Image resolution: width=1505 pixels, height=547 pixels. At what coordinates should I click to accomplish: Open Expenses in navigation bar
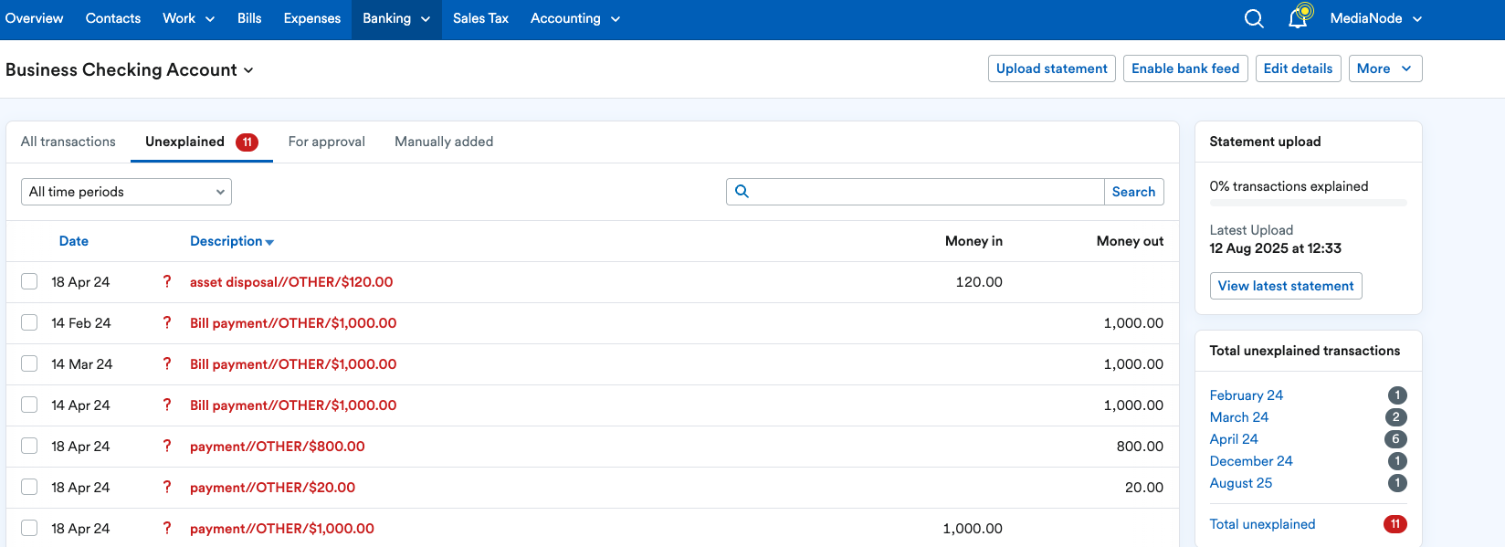pos(312,18)
